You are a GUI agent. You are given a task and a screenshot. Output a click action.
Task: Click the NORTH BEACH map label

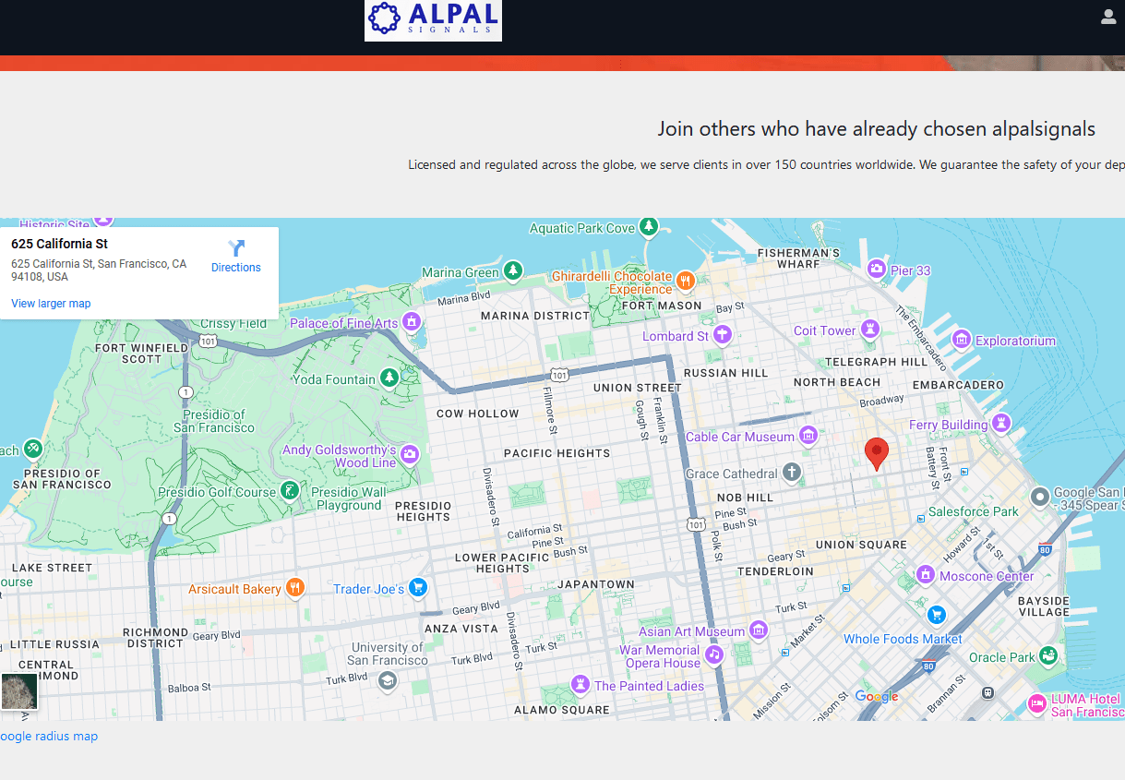click(x=837, y=382)
